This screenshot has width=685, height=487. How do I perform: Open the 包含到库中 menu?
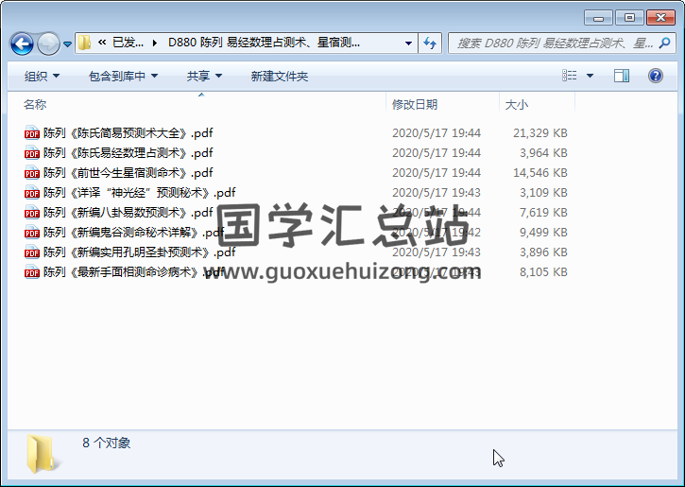(123, 77)
